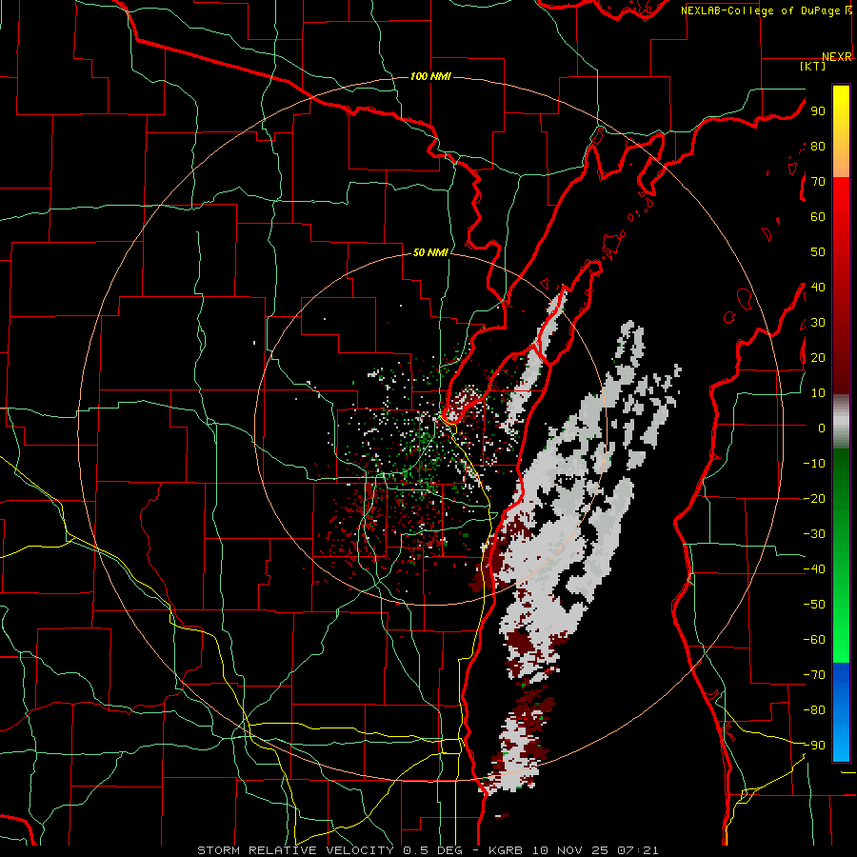
Task: Pick the gray zero-velocity band of color scale
Action: 841,422
